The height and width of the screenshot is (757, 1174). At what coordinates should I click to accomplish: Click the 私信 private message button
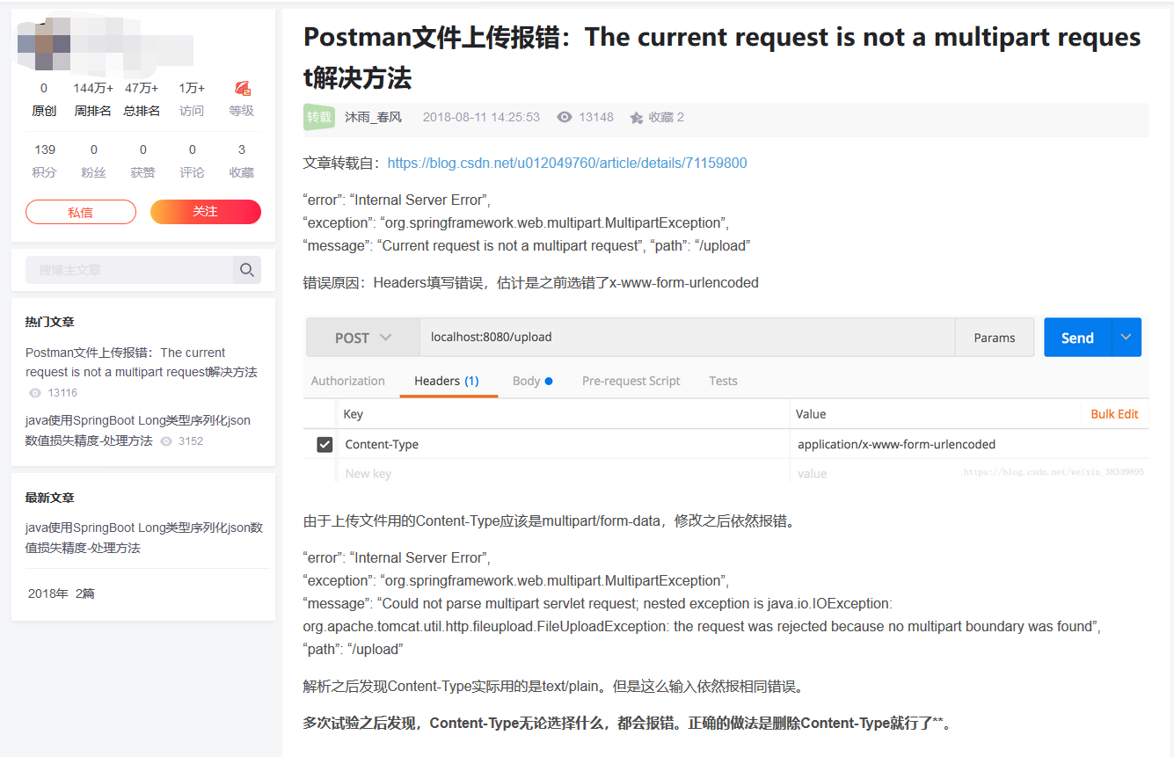[x=81, y=212]
